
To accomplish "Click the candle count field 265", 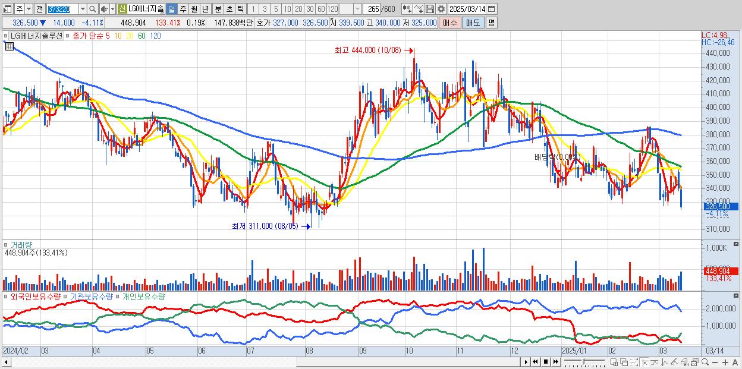I will (x=373, y=9).
